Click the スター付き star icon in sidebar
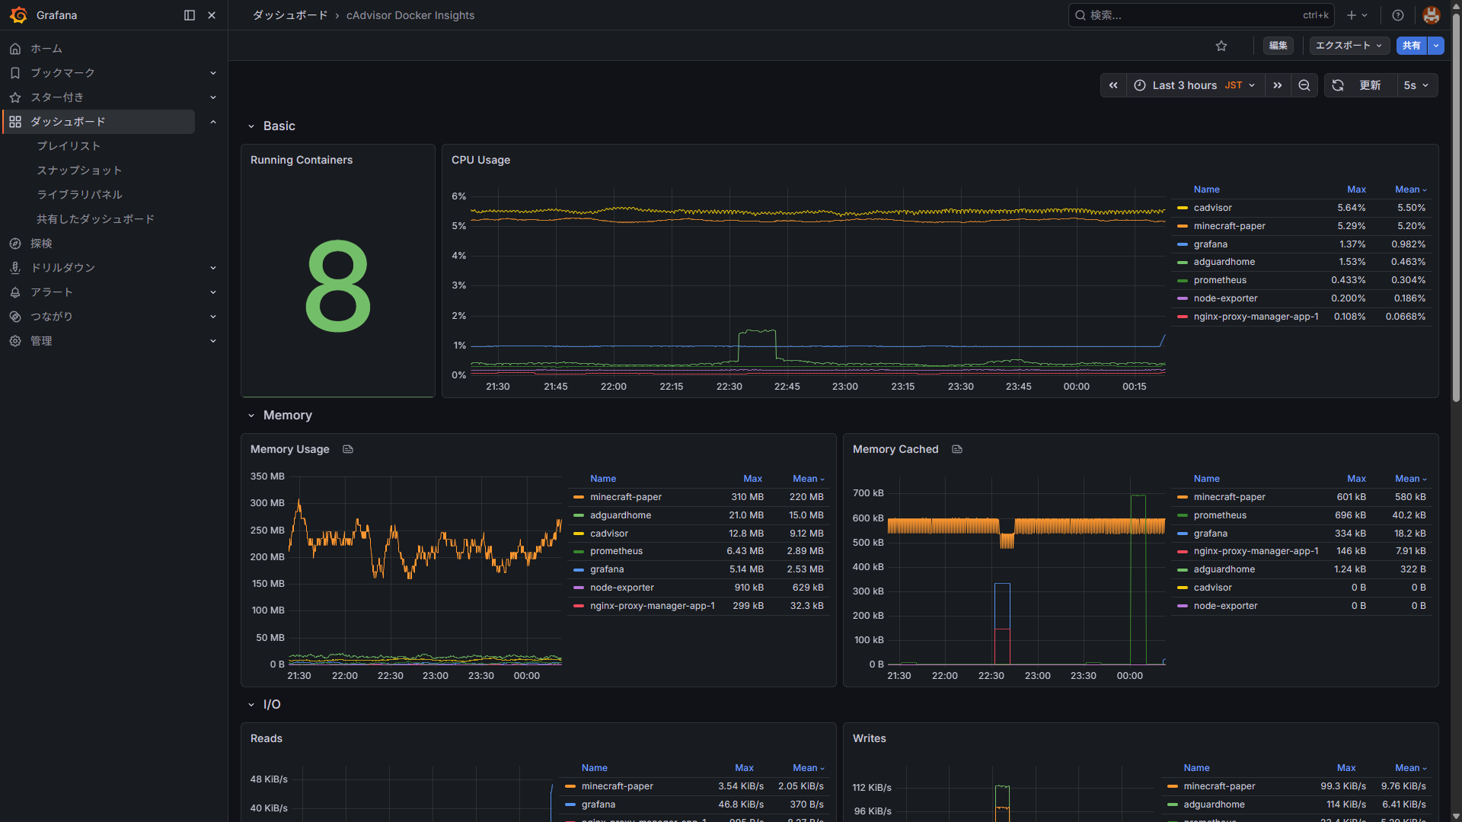This screenshot has height=822, width=1462. point(15,97)
